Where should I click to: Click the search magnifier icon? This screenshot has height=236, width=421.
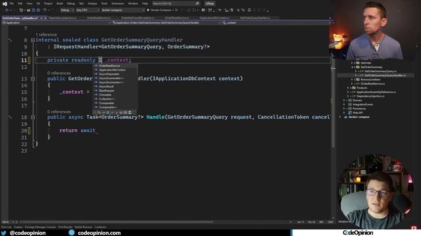coord(197,3)
